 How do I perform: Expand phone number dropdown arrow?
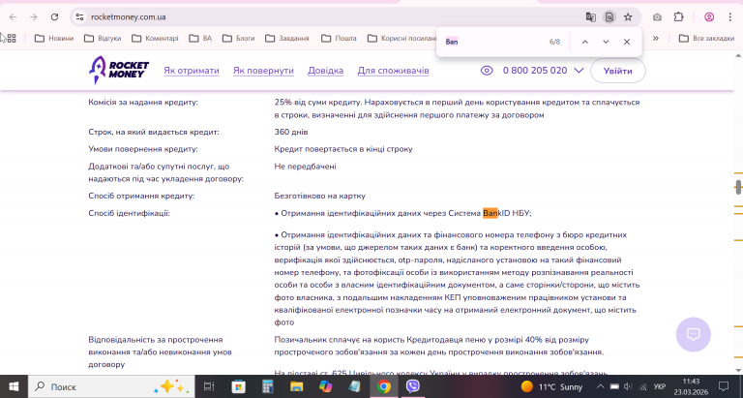(x=579, y=71)
